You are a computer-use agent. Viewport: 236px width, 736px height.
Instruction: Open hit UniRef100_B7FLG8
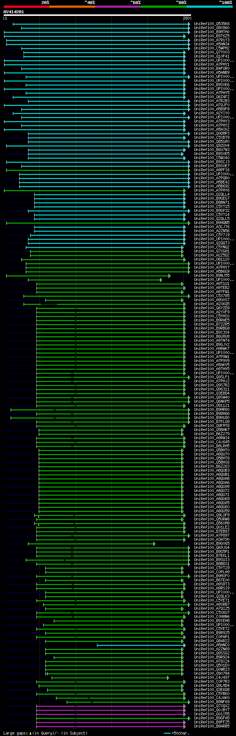212,422
